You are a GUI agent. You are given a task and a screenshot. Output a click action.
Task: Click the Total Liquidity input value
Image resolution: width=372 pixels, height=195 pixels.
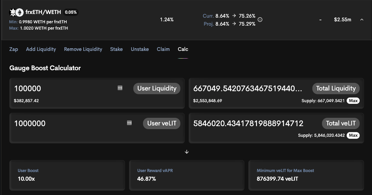(248, 89)
